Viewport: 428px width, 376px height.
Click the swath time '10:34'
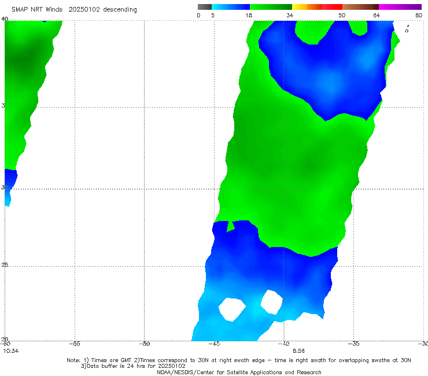point(11,351)
